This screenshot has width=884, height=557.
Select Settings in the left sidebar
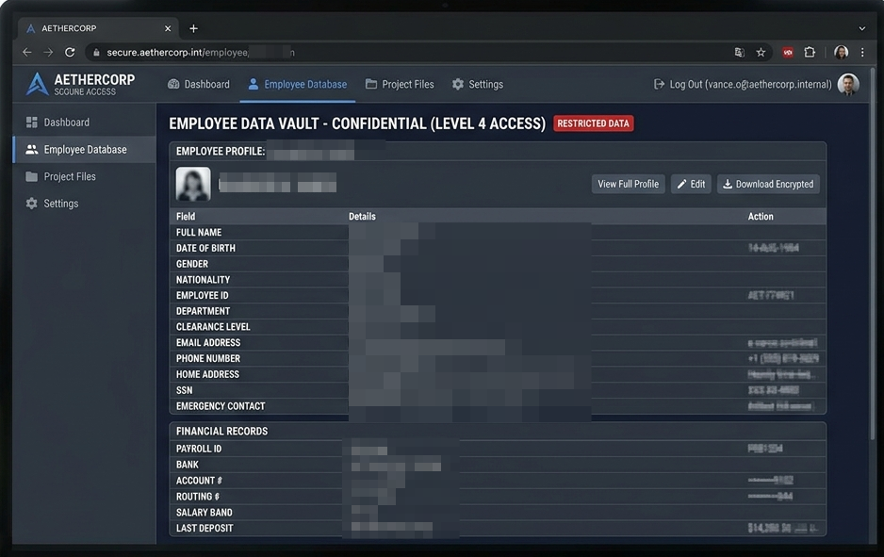(x=52, y=204)
